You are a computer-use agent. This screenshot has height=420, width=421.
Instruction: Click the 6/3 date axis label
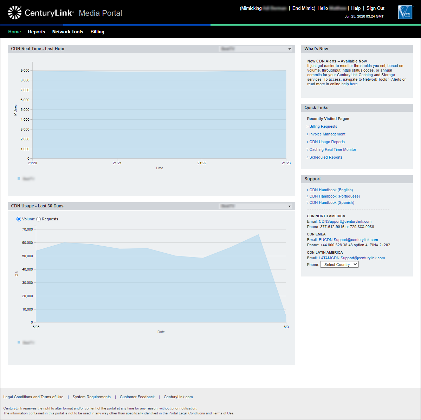[x=286, y=327]
